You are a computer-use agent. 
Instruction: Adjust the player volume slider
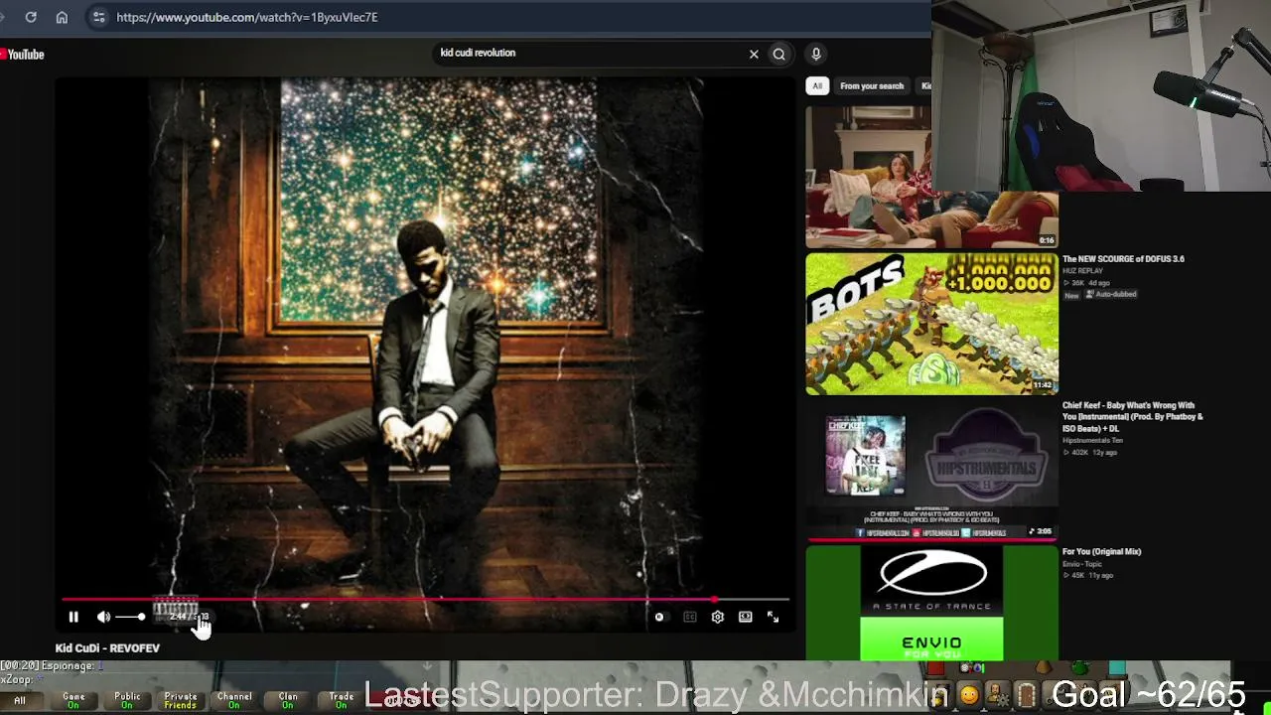[130, 618]
